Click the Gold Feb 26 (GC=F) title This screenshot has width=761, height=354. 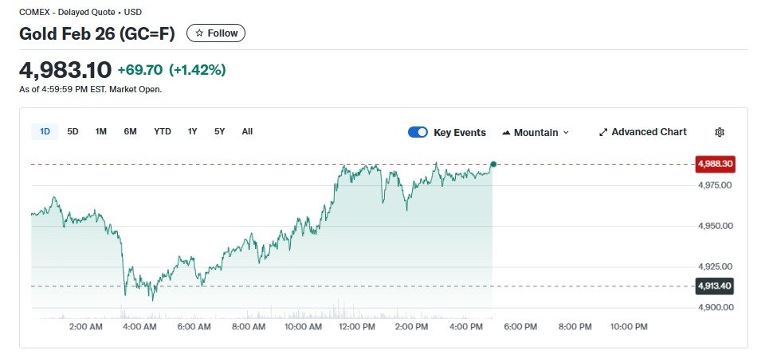click(96, 33)
